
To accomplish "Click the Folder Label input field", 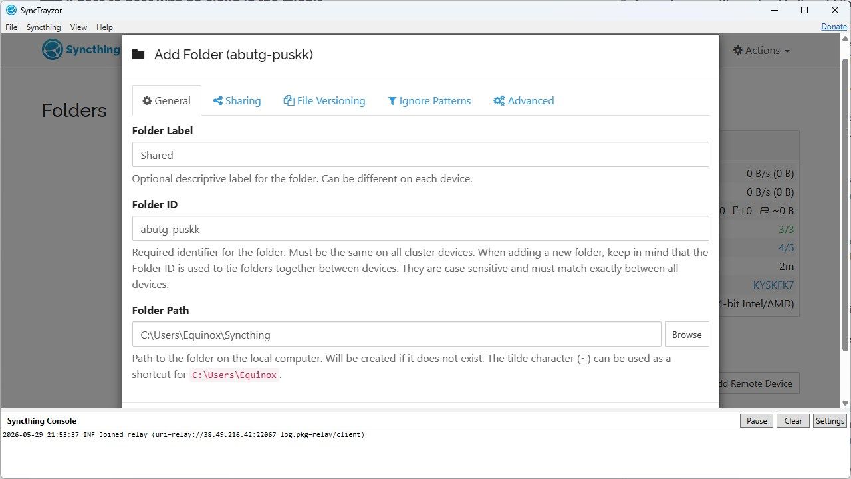I will click(x=420, y=154).
